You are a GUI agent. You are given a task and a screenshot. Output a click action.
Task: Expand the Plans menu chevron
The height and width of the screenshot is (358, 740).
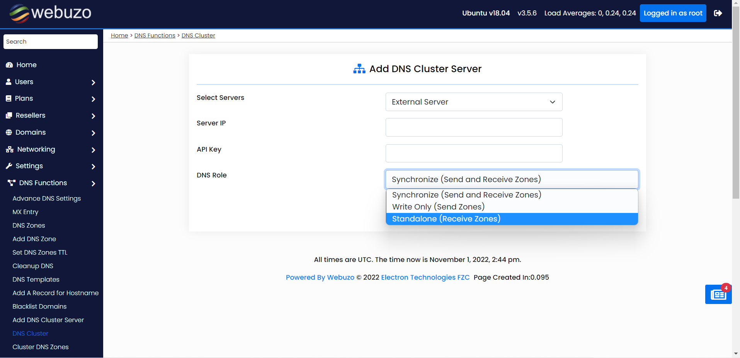tap(93, 99)
